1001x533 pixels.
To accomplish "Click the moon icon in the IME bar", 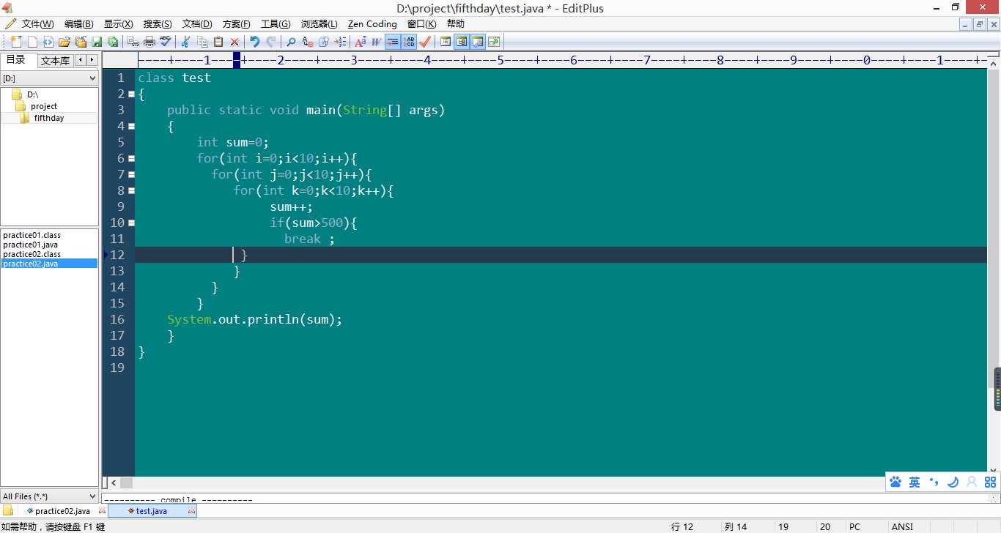I will coord(953,482).
